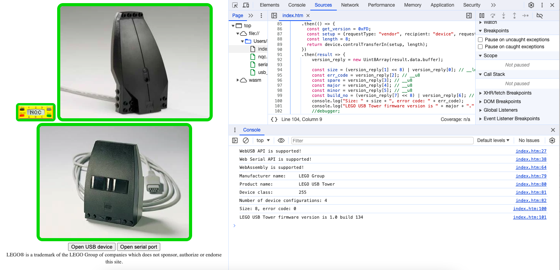Open the index.htm:27 source link
The width and height of the screenshot is (560, 270).
(531, 151)
